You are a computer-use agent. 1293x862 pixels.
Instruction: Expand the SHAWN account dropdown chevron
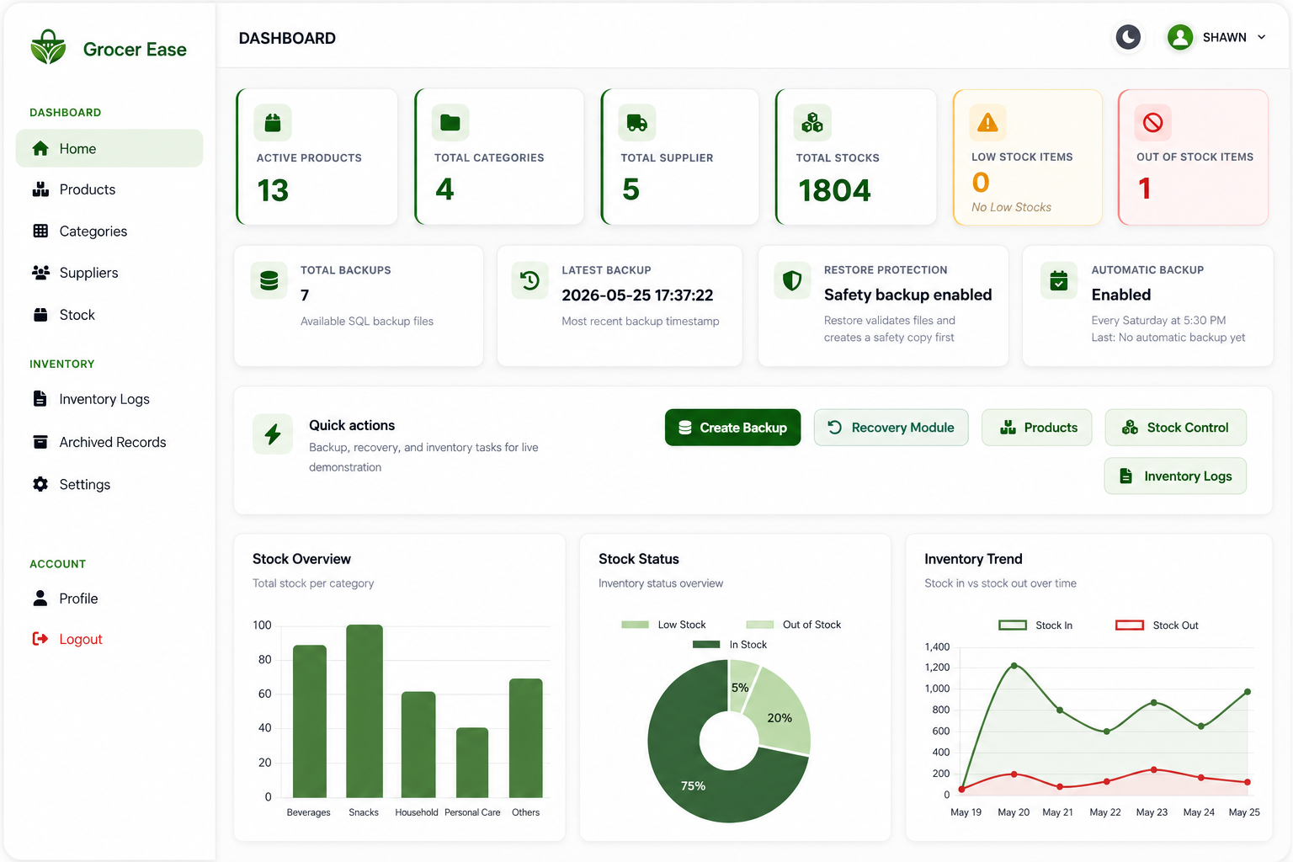(1261, 37)
